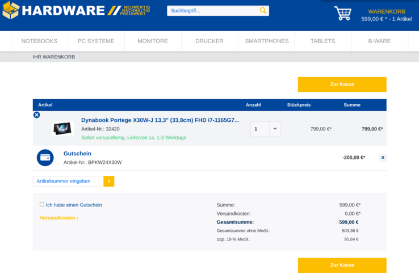The height and width of the screenshot is (279, 419).
Task: Open the quantity dropdown for Dynabook
Action: click(x=275, y=129)
